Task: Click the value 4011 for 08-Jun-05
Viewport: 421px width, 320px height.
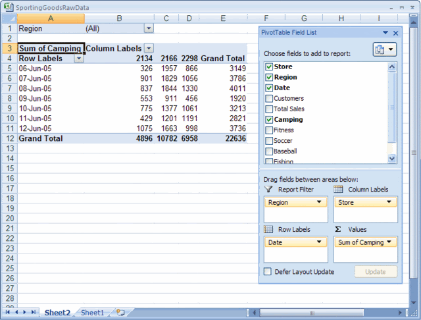Action: 237,88
